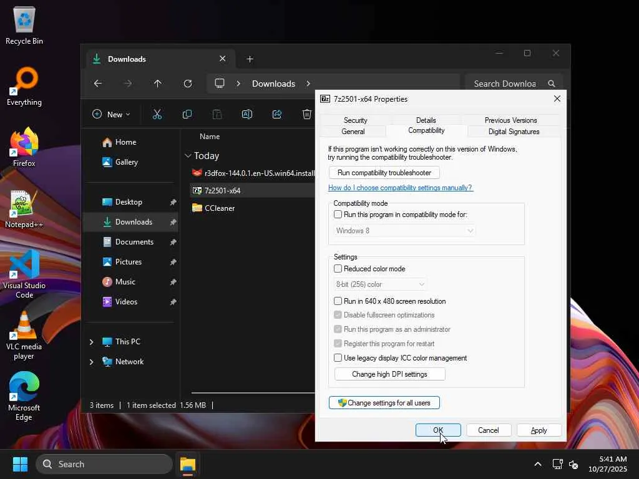Open the Windows Start menu

point(20,464)
